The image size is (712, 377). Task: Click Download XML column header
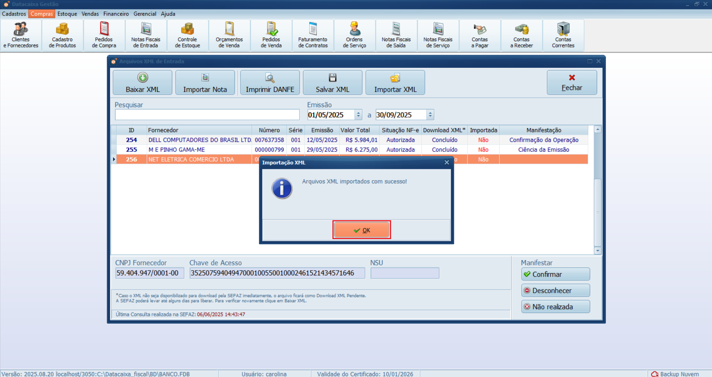point(444,130)
